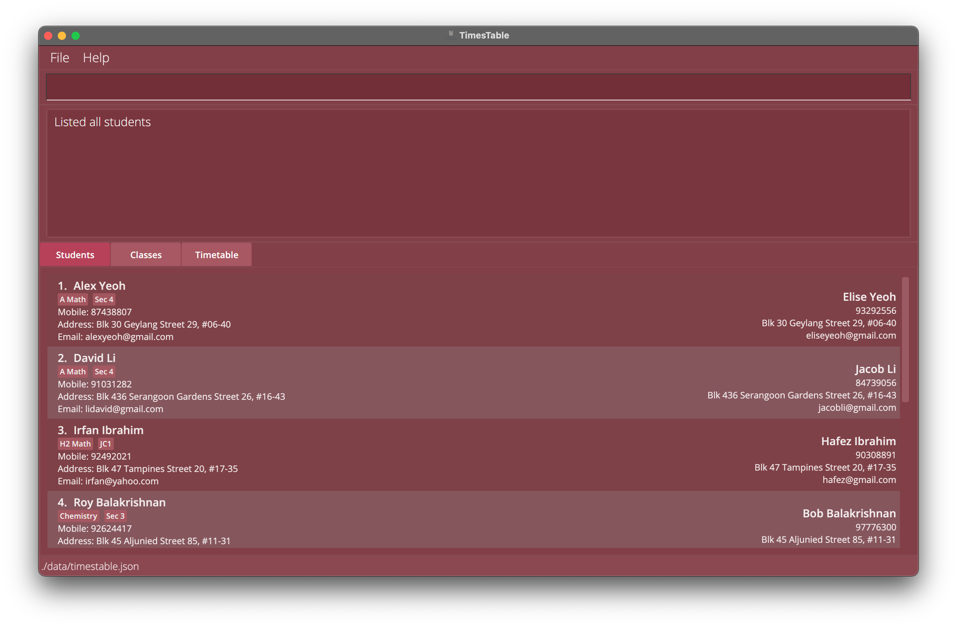
Task: Click parent name Jacob Li
Action: 876,369
